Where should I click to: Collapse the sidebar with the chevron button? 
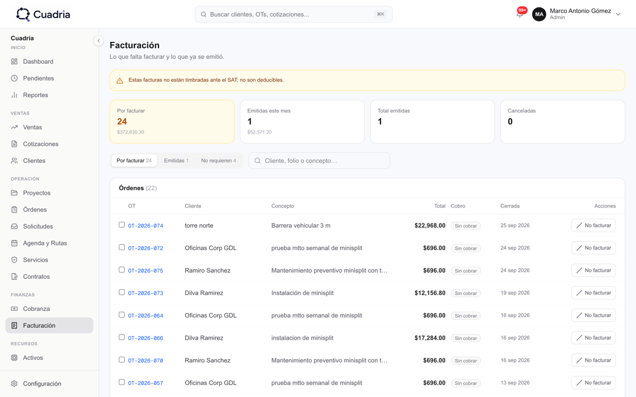tap(99, 40)
